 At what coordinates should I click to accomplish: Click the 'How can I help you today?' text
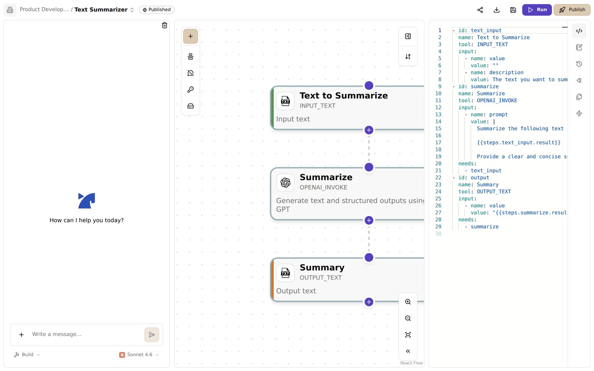point(87,220)
